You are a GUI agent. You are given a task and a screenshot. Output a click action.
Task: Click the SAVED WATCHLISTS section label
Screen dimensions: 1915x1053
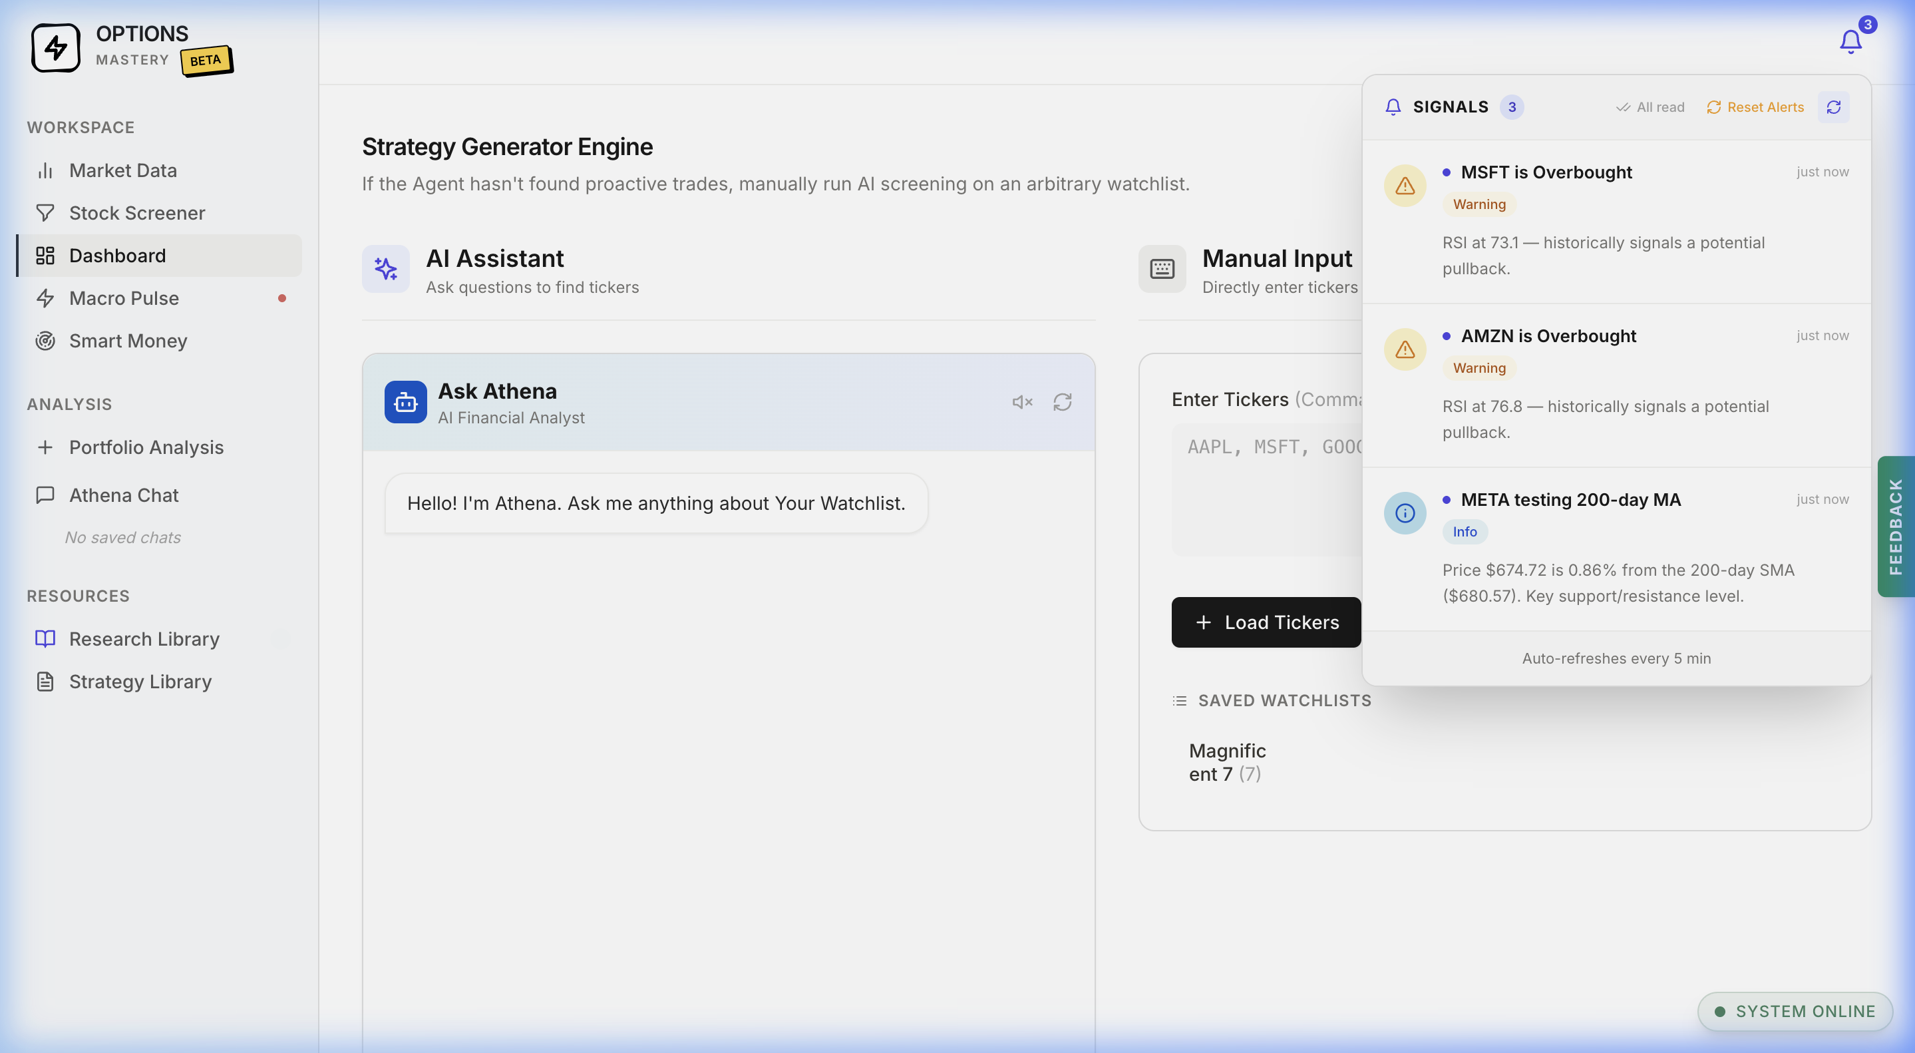click(1284, 700)
